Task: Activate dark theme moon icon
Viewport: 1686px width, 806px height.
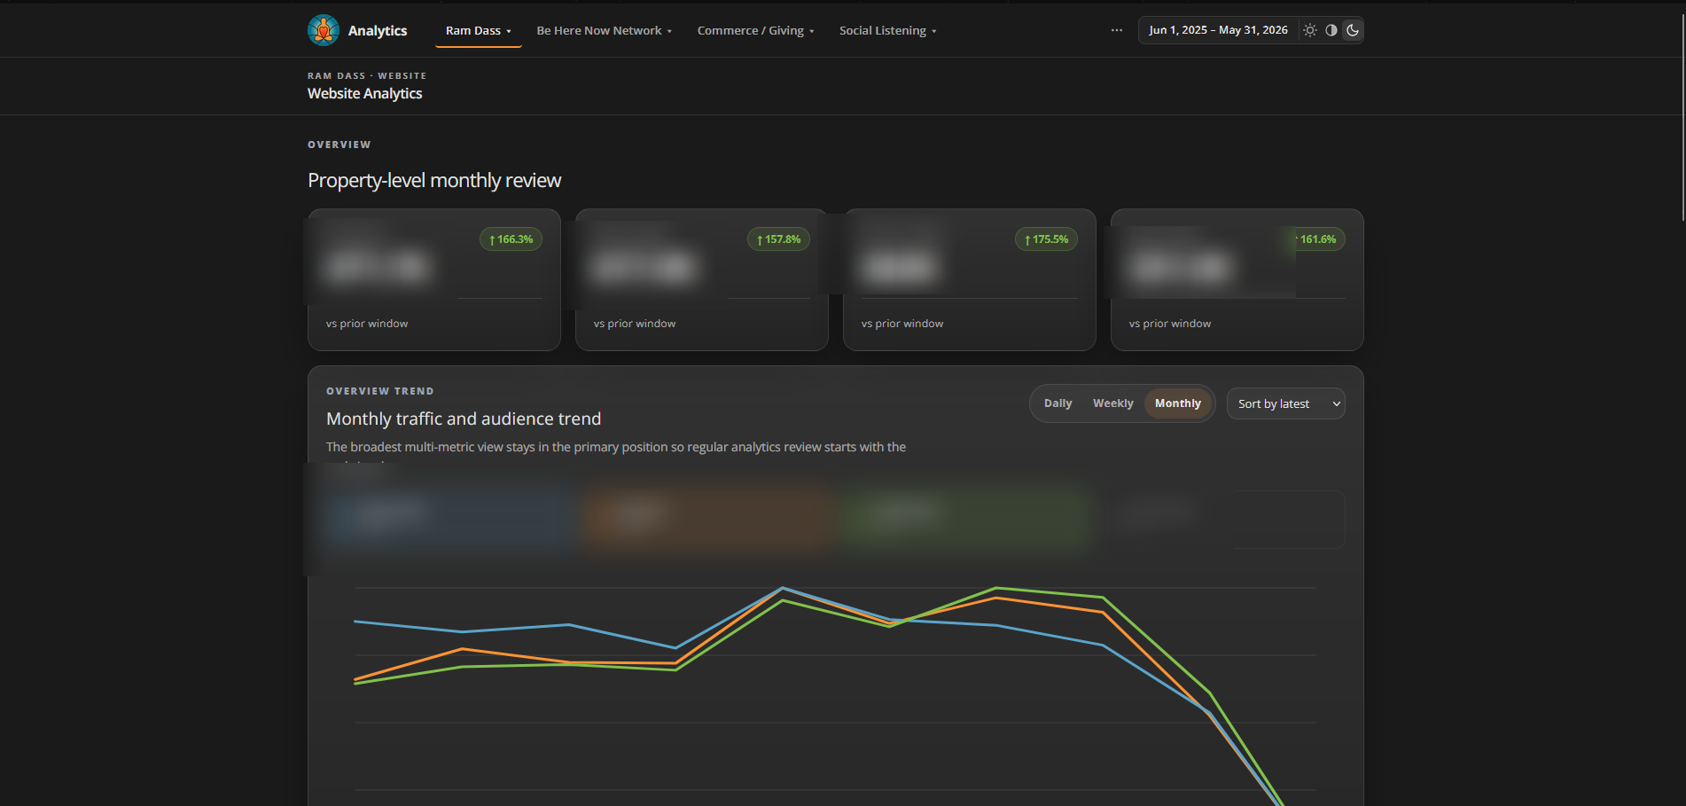Action: pos(1353,30)
